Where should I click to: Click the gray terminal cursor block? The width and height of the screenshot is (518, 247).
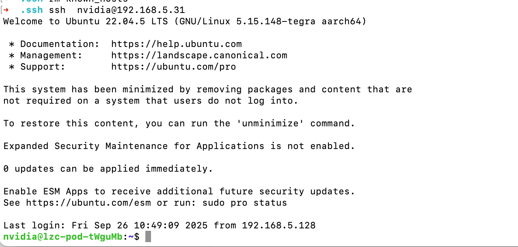148,236
